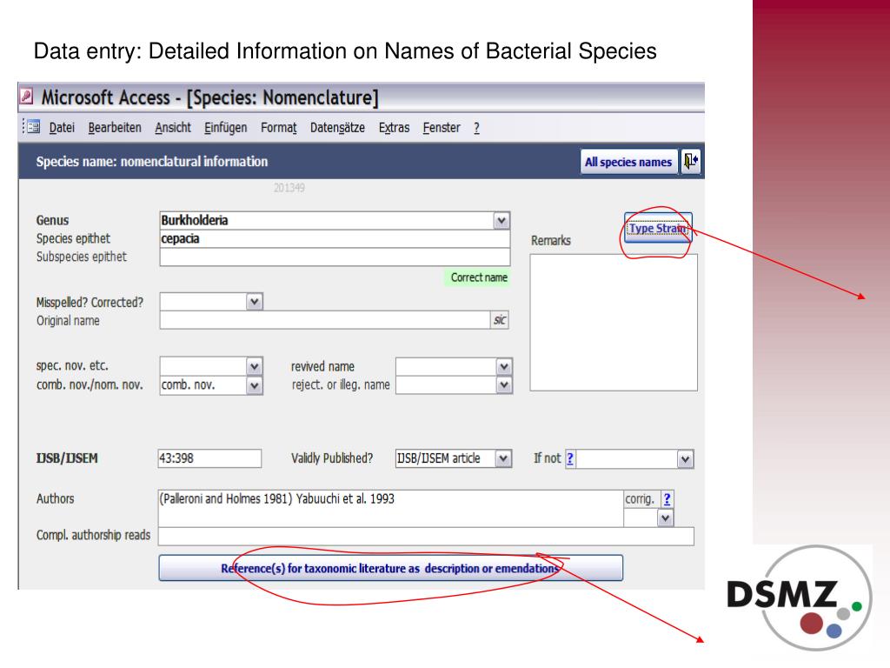Screen dimensions: 890x668
Task: Click the Subspecies epithet input field
Action: [x=335, y=257]
